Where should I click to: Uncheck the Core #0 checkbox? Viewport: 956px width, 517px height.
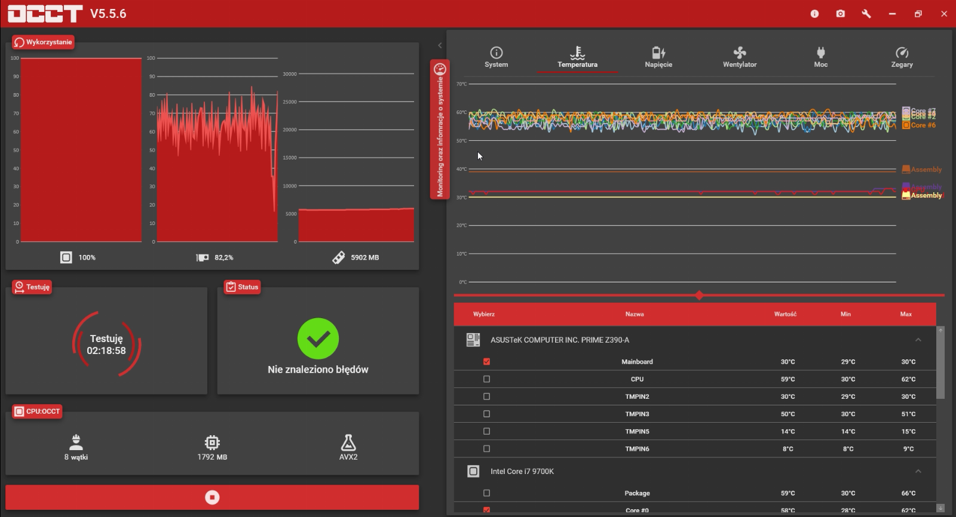[x=486, y=510]
